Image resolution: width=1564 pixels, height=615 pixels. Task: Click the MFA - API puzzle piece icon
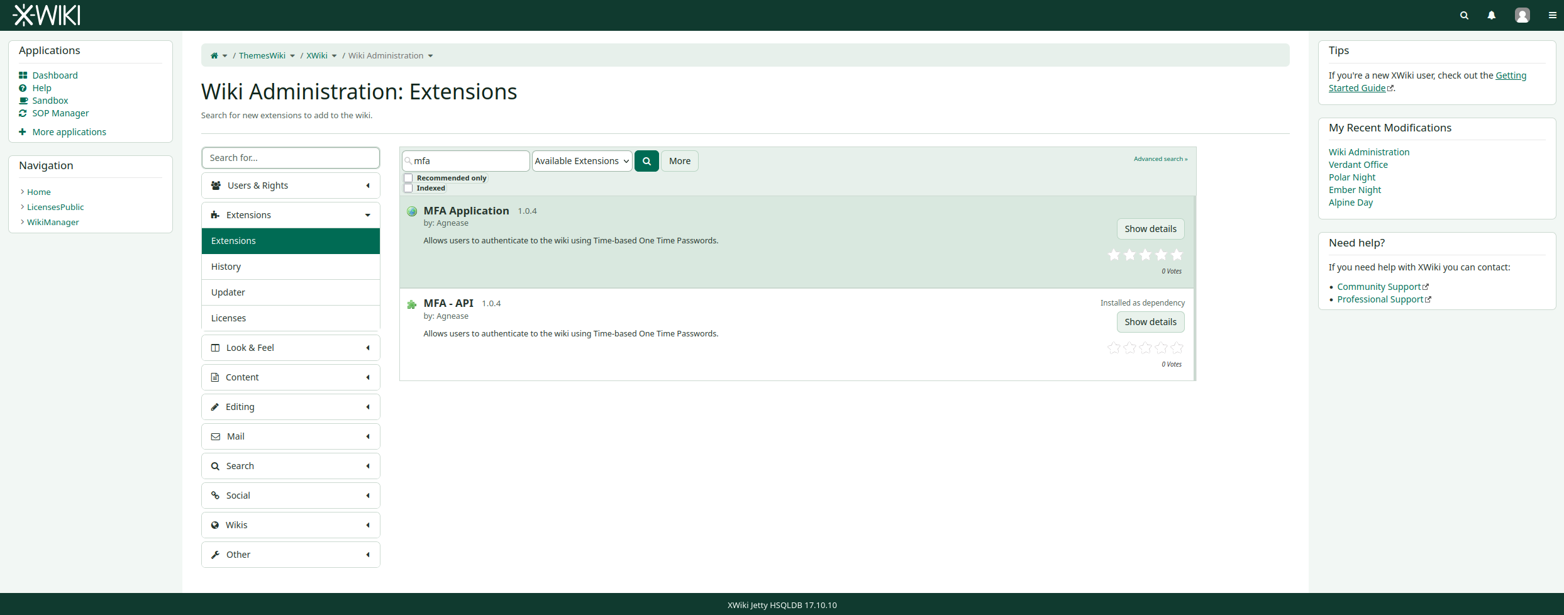412,304
